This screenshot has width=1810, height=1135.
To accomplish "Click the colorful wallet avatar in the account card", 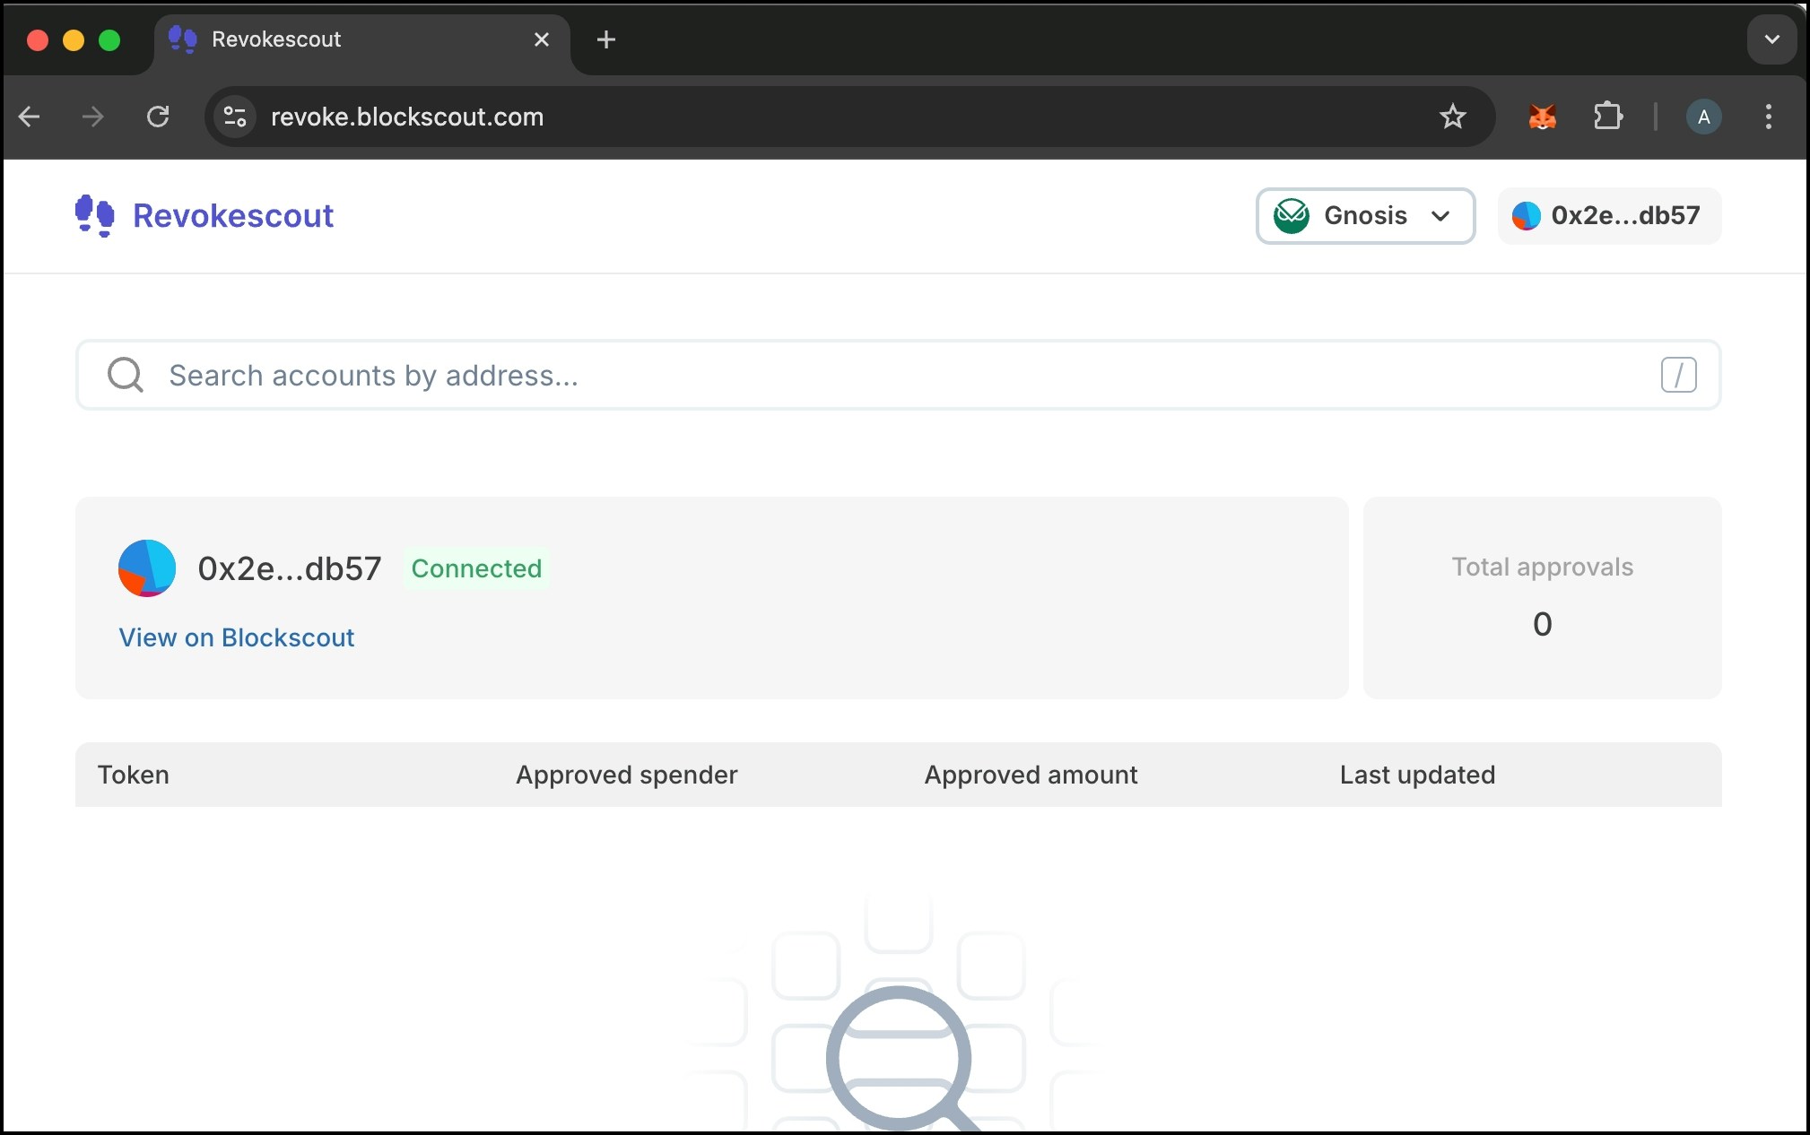I will point(147,568).
